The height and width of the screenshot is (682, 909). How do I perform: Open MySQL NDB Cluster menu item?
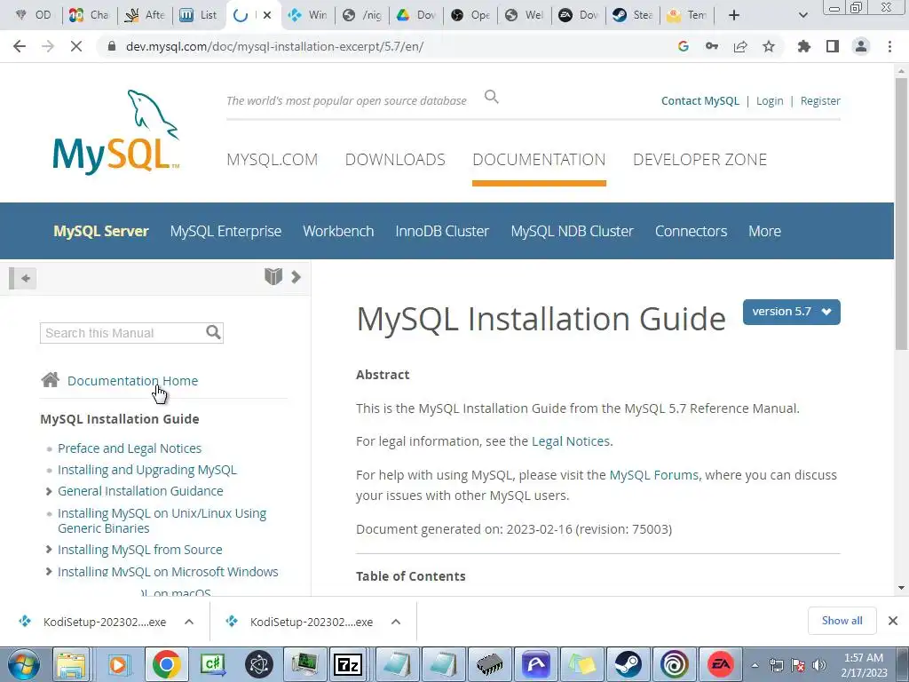click(573, 231)
